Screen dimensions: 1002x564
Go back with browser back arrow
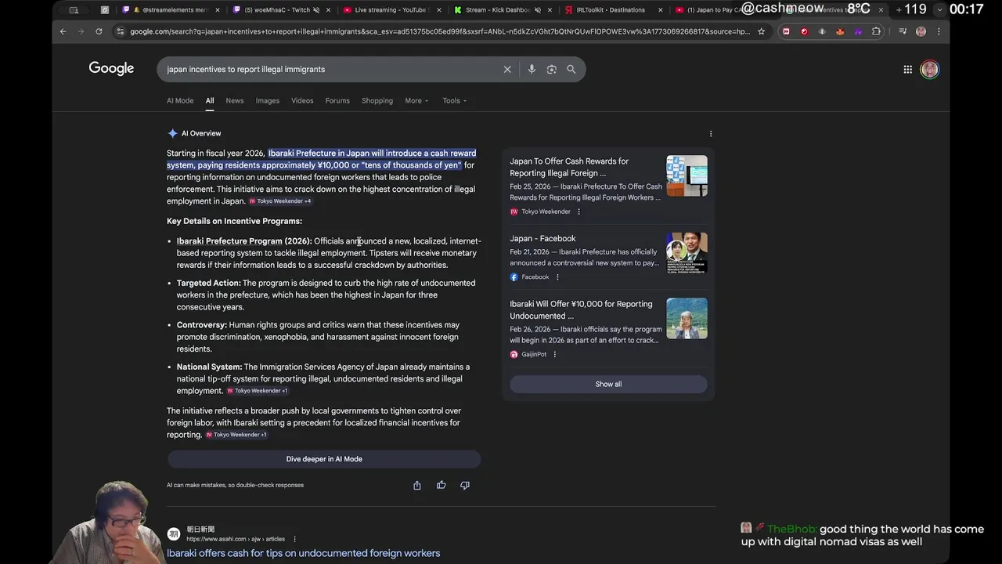(x=63, y=31)
